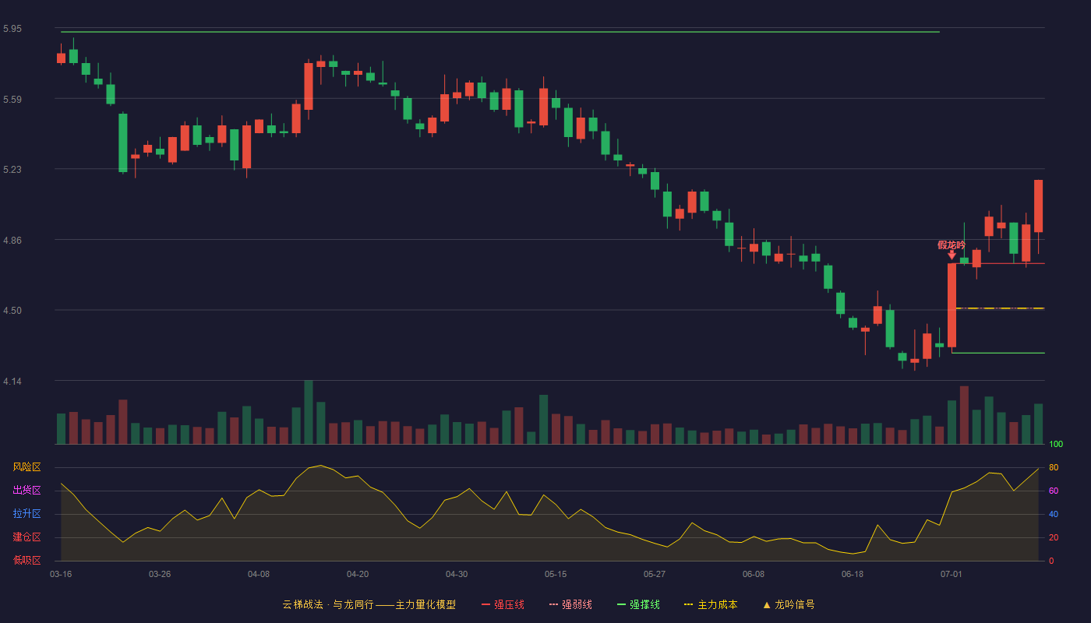
Task: Click the 04-08 date label
Action: point(259,574)
